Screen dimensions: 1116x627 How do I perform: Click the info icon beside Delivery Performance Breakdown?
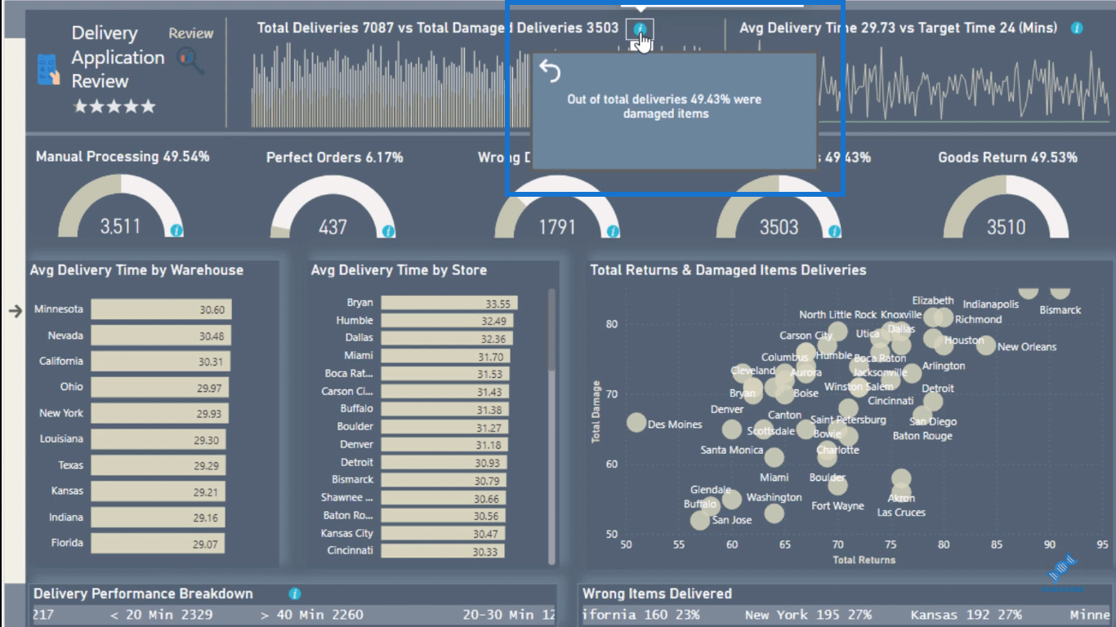(295, 594)
